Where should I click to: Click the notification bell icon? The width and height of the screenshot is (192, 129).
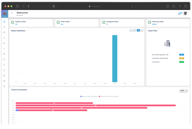179,13
